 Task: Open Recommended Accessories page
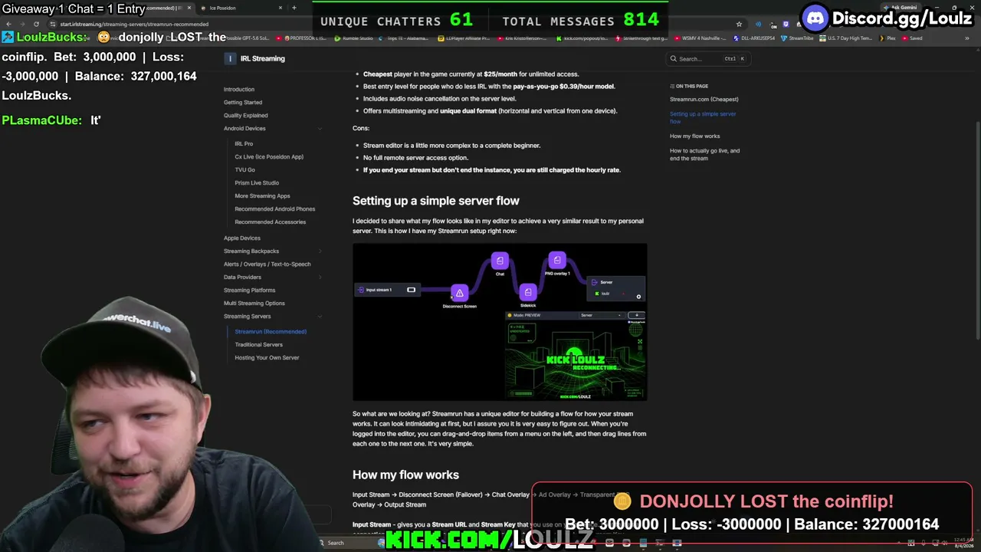click(271, 222)
